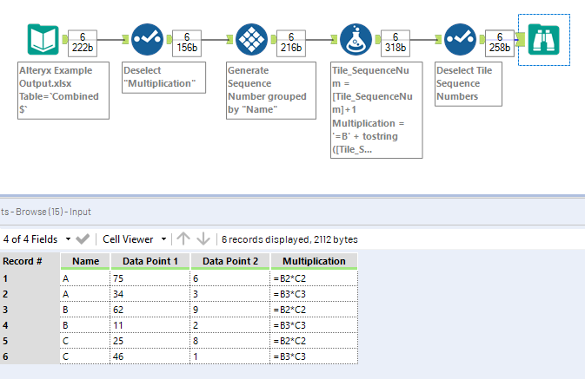Image resolution: width=585 pixels, height=379 pixels.
Task: Click the Multiplication cell in row 6
Action: click(314, 356)
